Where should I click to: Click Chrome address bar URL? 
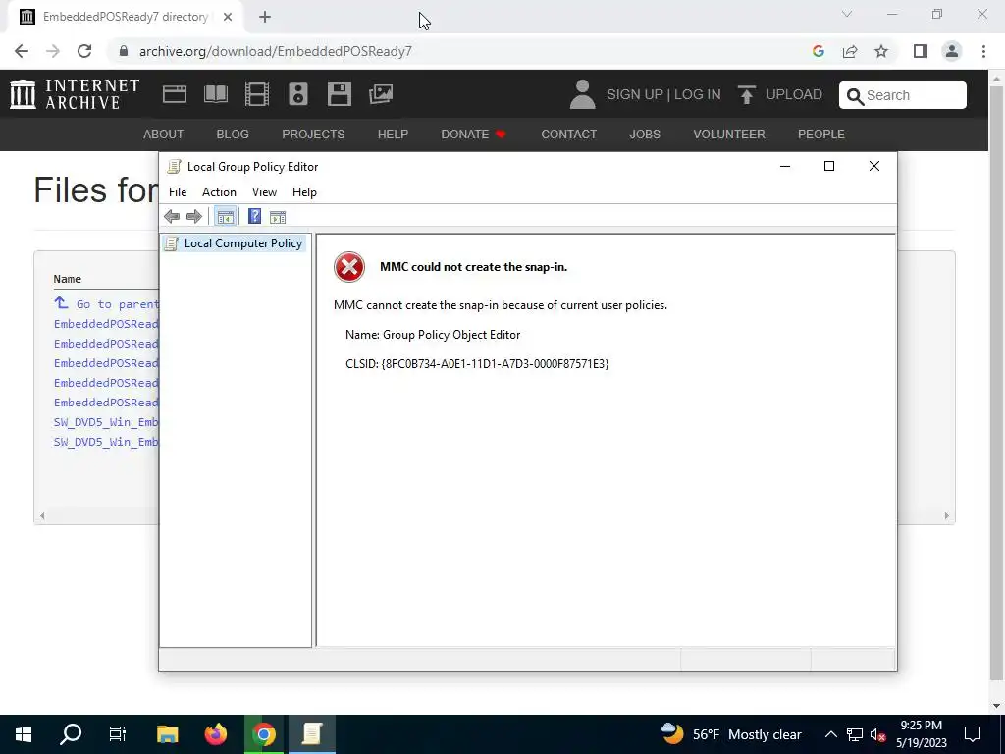[276, 51]
